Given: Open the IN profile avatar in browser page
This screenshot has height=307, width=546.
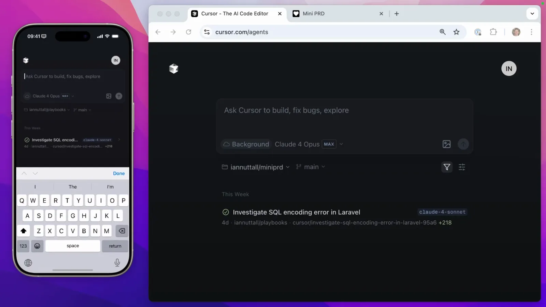Looking at the screenshot, I should pyautogui.click(x=509, y=69).
